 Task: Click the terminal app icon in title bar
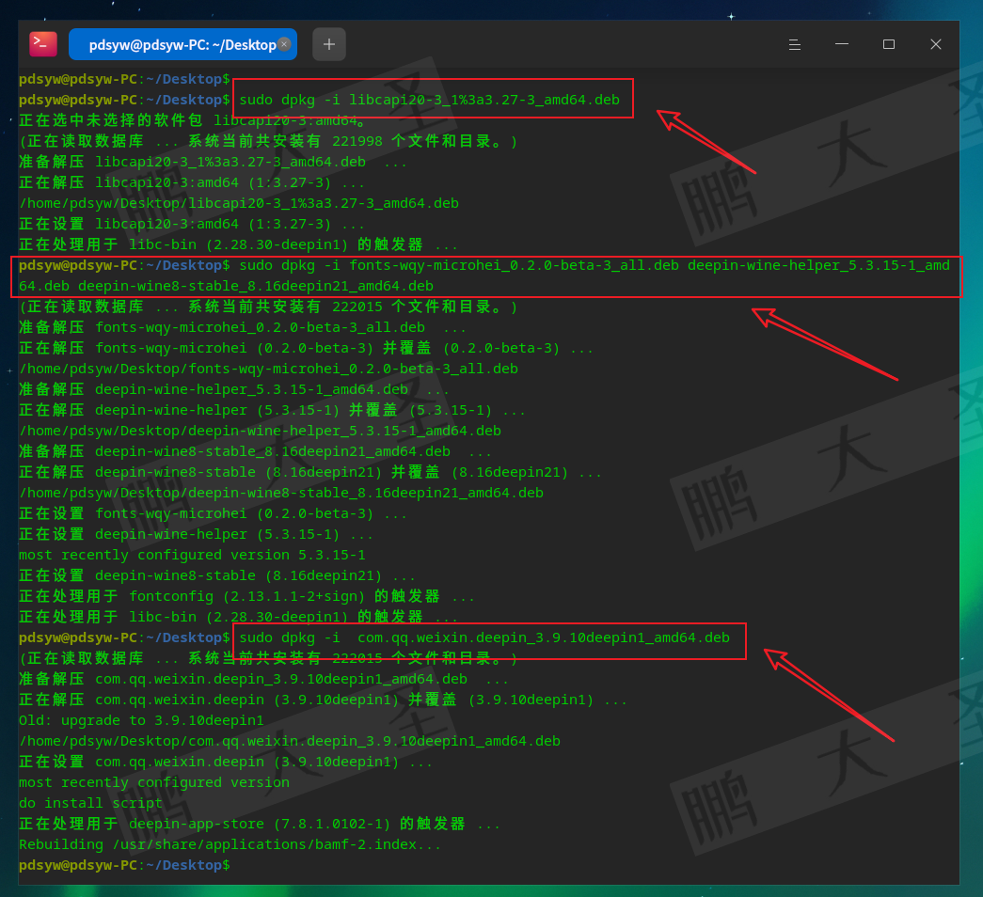click(43, 44)
